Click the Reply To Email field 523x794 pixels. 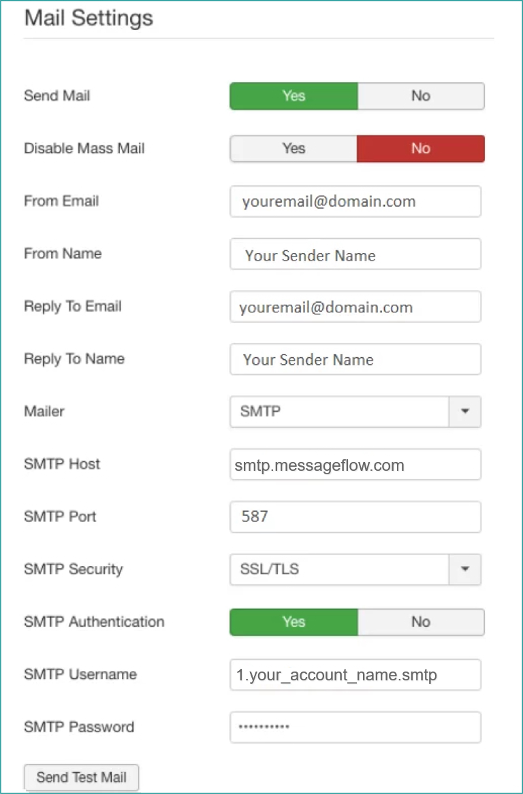[x=355, y=307]
